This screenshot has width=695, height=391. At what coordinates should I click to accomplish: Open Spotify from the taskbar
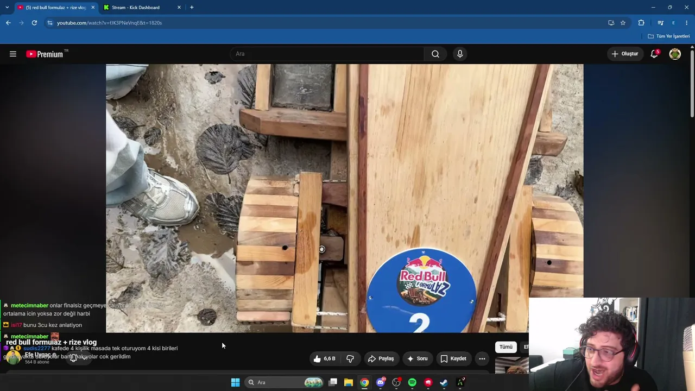point(412,382)
